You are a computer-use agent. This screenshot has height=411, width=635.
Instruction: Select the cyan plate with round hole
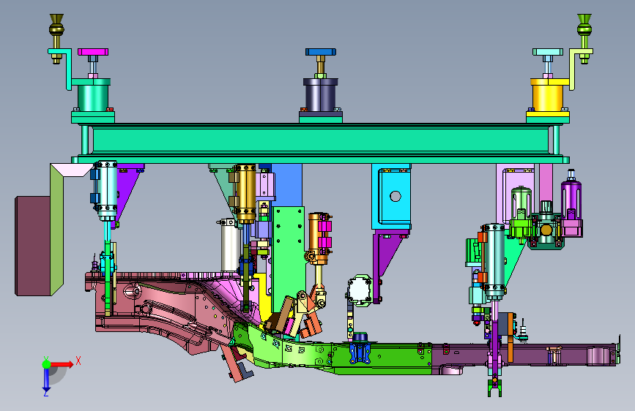pyautogui.click(x=395, y=196)
